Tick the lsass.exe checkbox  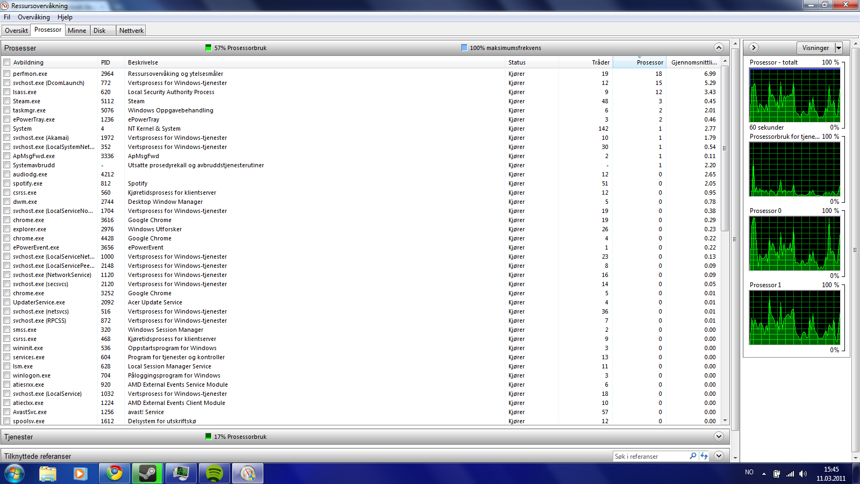[x=7, y=92]
